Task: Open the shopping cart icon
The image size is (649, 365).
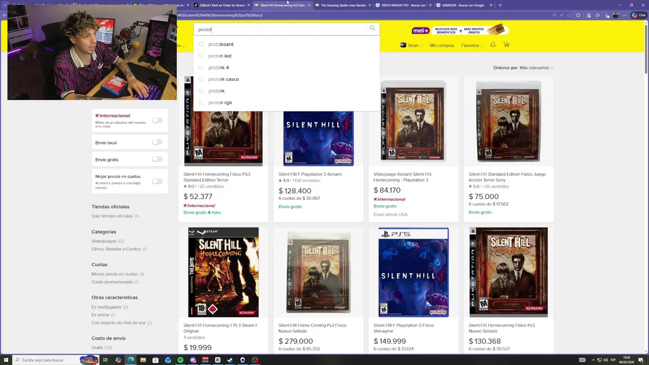Action: click(x=506, y=45)
